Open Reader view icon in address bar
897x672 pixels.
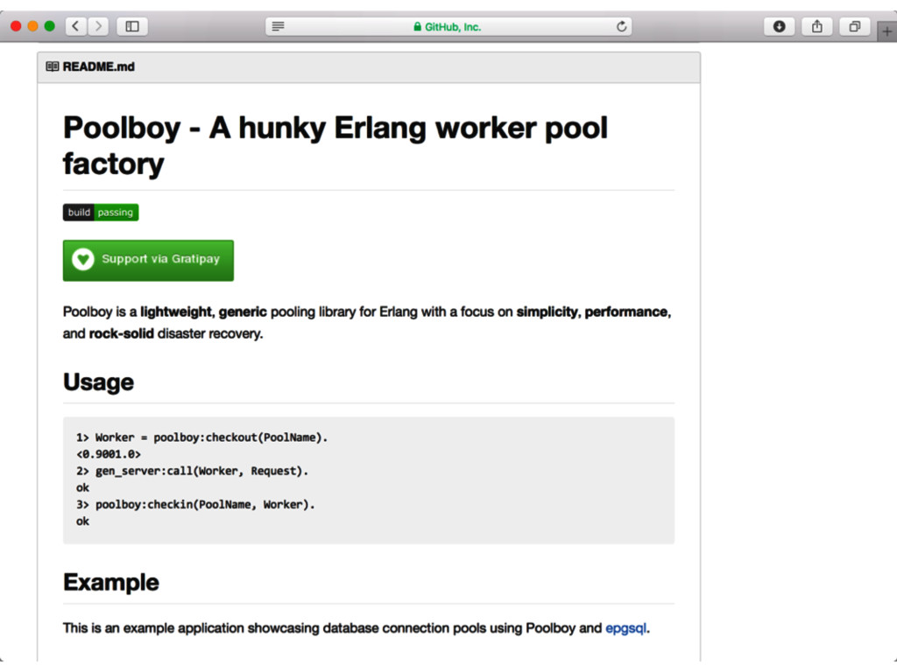pos(278,26)
